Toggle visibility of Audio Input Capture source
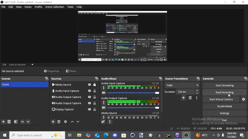Viewport: 248px width, 139px height. [90, 91]
